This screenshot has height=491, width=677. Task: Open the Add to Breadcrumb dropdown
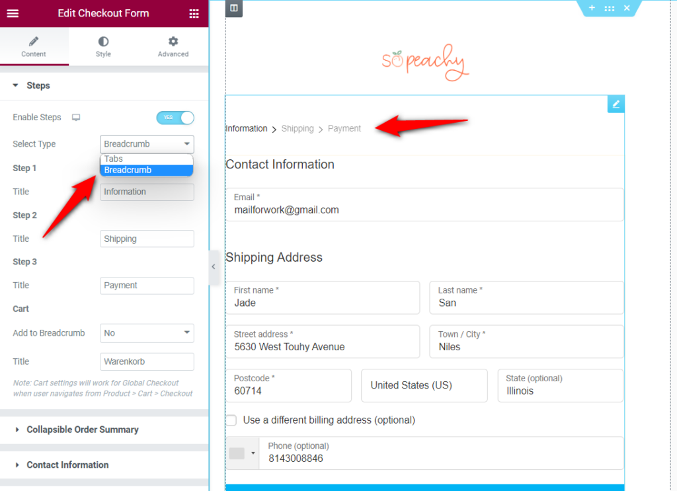tap(146, 333)
